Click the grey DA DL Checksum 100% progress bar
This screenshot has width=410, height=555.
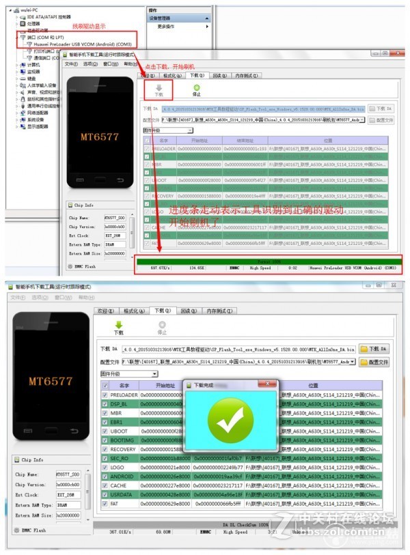coord(245,524)
